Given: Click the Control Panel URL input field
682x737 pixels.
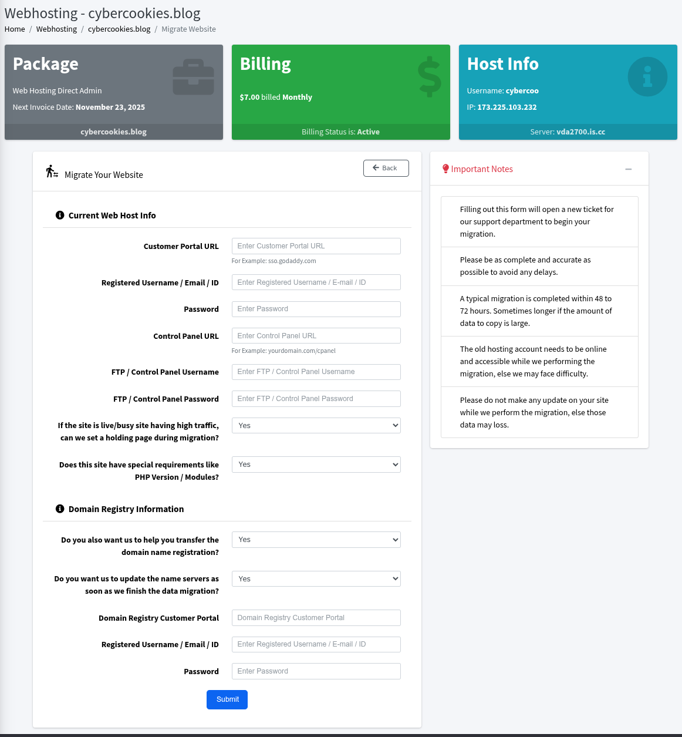Looking at the screenshot, I should point(316,336).
